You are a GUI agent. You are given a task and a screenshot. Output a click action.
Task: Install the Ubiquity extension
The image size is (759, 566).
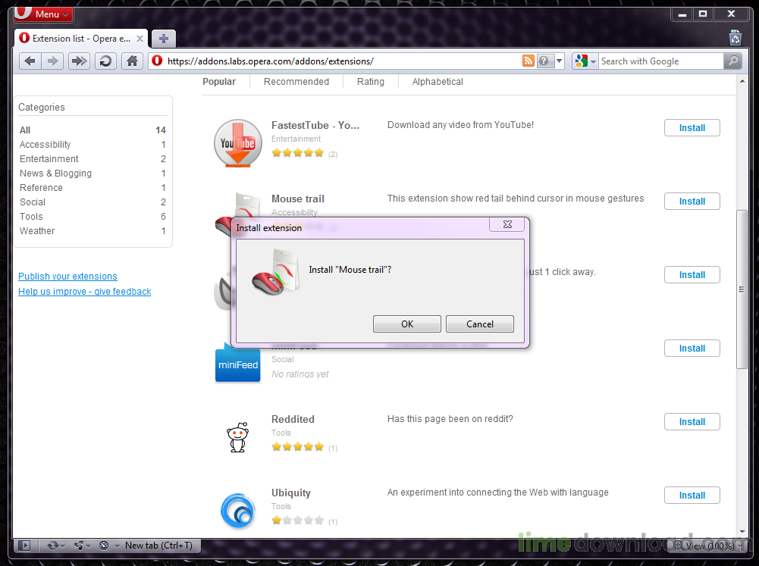[692, 496]
